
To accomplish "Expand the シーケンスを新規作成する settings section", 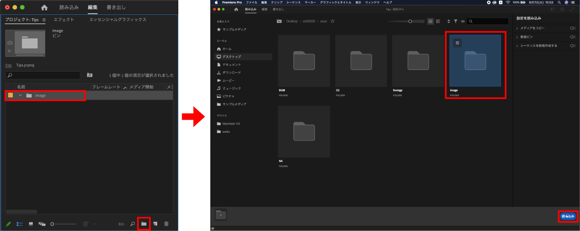I will (x=517, y=46).
